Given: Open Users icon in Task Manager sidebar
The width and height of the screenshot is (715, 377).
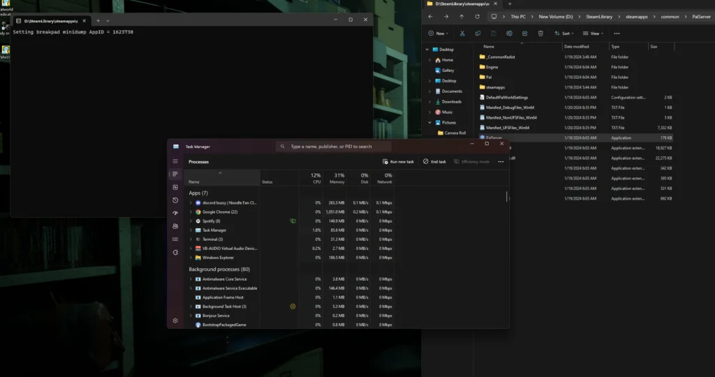Looking at the screenshot, I should (175, 226).
